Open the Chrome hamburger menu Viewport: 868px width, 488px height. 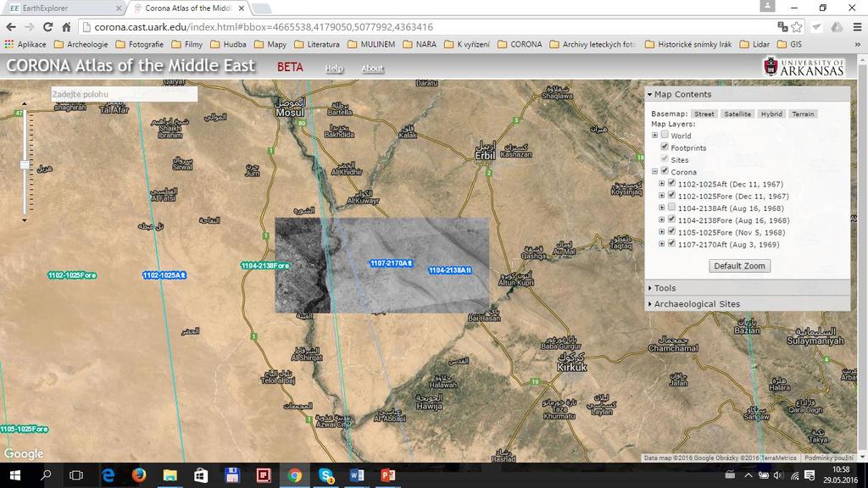pos(857,27)
